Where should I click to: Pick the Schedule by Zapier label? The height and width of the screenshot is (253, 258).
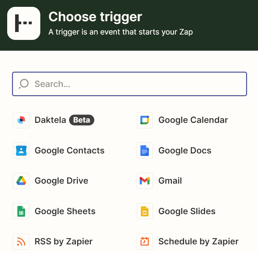point(198,241)
